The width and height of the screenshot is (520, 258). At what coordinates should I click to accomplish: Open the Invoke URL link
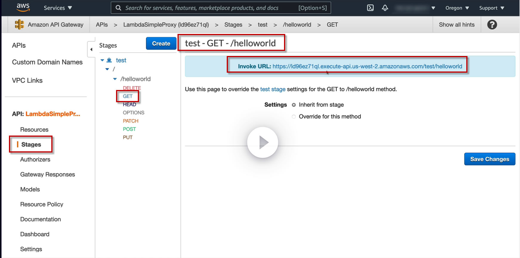[367, 66]
